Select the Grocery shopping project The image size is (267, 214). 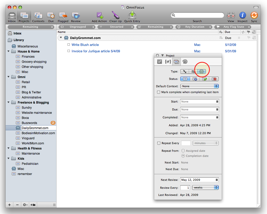34,62
